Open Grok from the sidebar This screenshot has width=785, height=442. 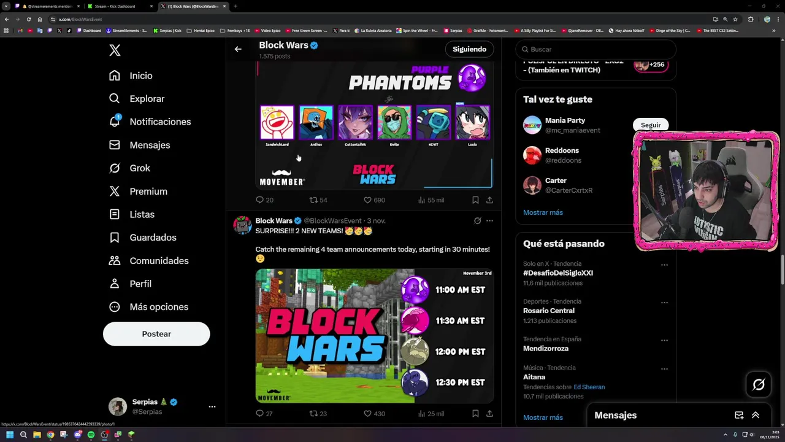click(129, 168)
